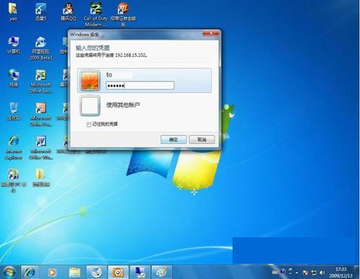Click the volume speaker tray icon
The height and width of the screenshot is (279, 360).
[322, 273]
